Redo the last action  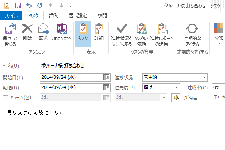click(40, 6)
